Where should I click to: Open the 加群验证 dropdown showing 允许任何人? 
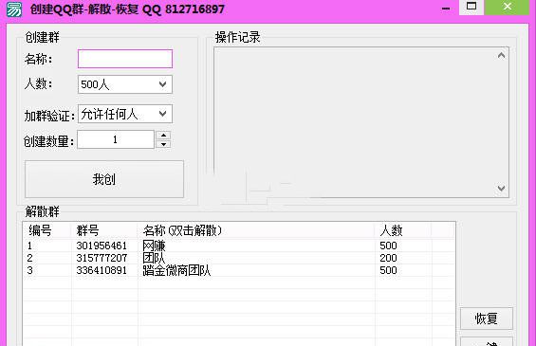click(x=125, y=114)
